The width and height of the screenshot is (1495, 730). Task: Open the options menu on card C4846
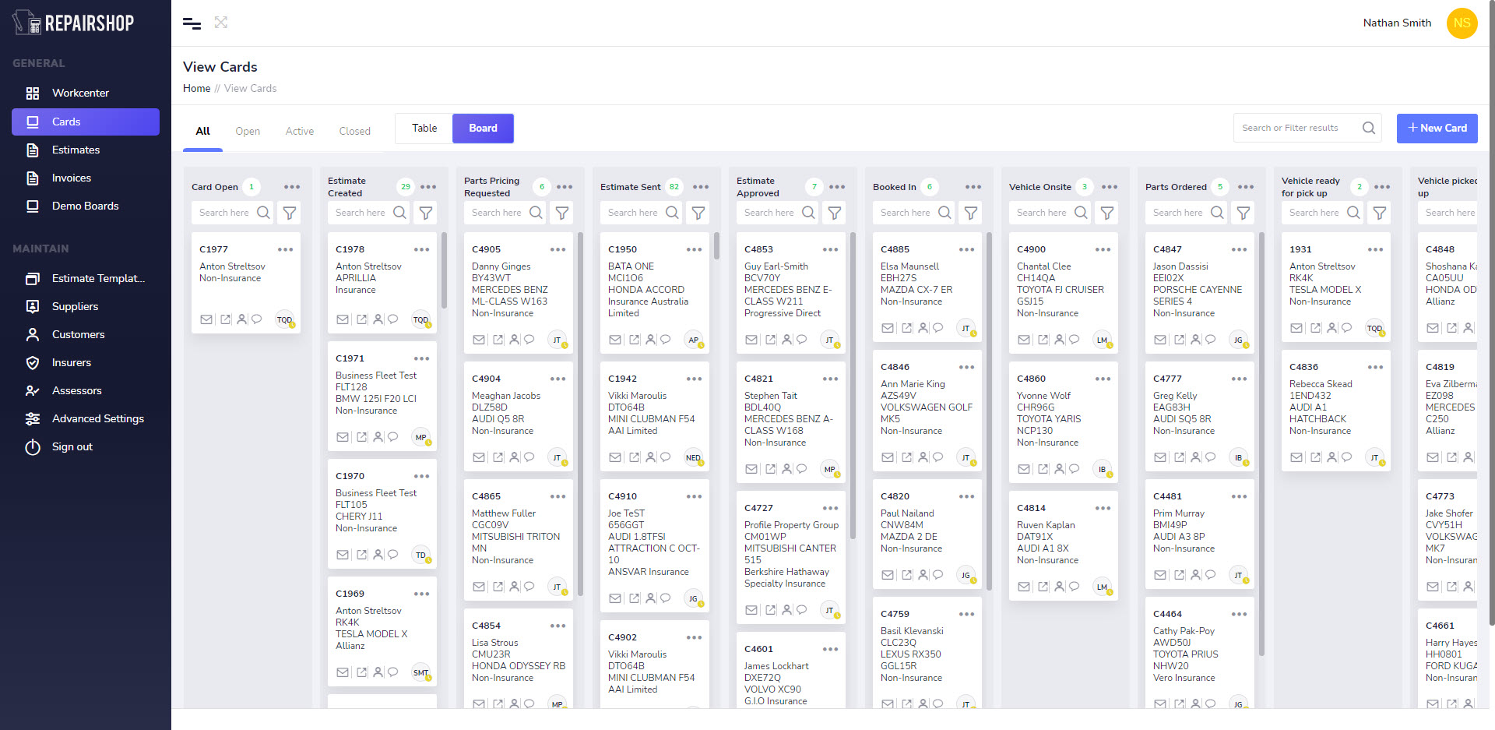click(967, 367)
